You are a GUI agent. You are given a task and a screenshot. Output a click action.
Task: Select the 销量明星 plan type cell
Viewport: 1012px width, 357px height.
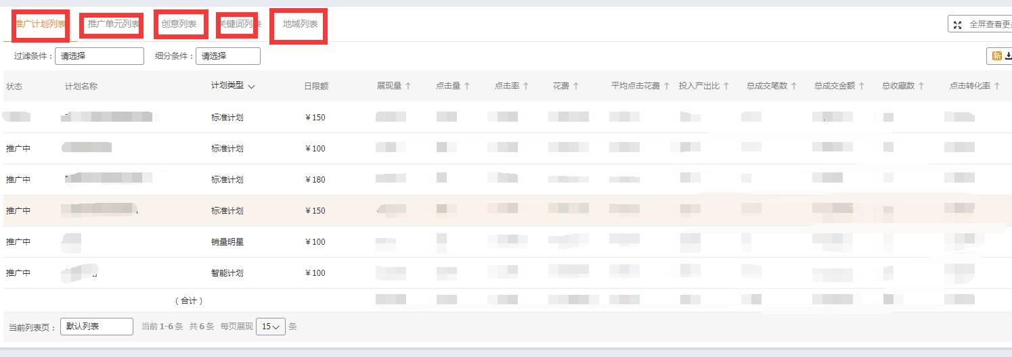click(x=227, y=242)
